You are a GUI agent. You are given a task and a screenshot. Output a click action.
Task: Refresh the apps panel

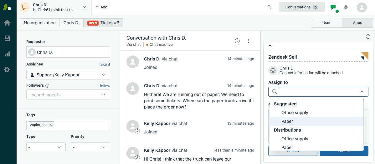(x=368, y=37)
